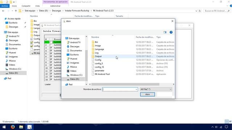
Task: Sort dialog list by Fecha de modificación
Action: 145,37
